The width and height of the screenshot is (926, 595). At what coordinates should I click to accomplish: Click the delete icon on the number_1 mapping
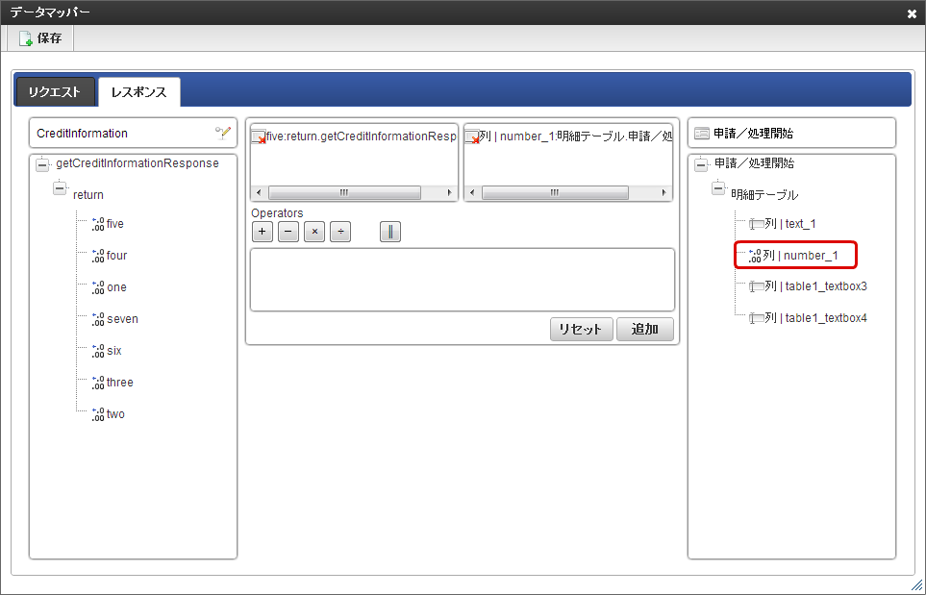[x=472, y=136]
